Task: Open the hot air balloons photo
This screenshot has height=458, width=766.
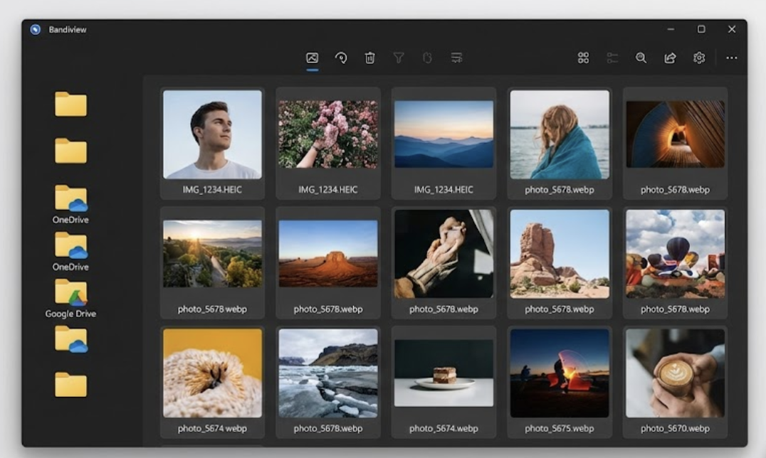Action: tap(675, 254)
